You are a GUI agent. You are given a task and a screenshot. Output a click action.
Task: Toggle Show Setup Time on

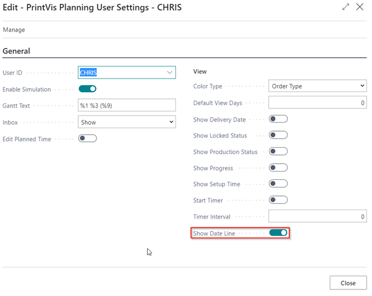(278, 183)
